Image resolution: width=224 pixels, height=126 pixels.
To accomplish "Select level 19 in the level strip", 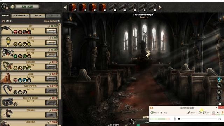I will [x=93, y=7].
